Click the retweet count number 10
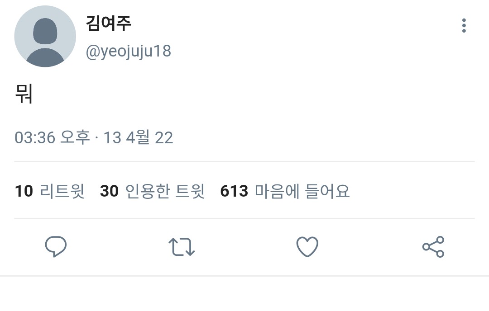Screen dimensions: 489x311 pyautogui.click(x=24, y=191)
